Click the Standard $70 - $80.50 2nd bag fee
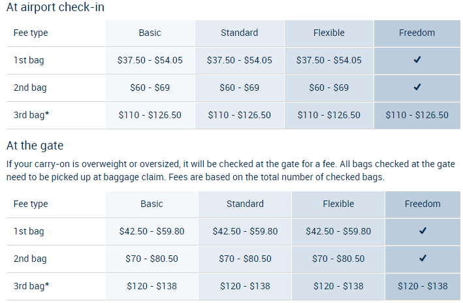 pos(245,259)
